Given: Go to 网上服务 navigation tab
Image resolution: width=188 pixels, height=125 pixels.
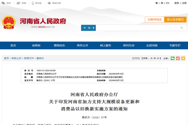Looking at the screenshot, I should point(106,45).
